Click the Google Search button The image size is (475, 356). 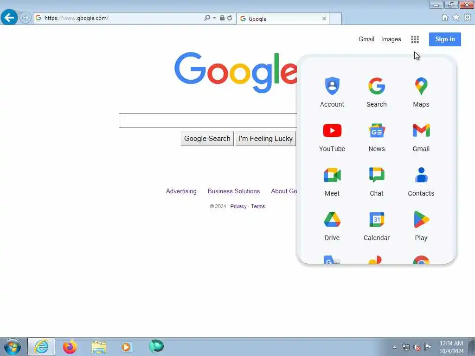tap(207, 139)
